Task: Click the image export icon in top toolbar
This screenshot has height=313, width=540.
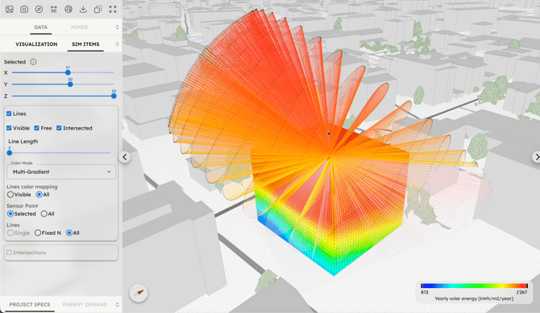Action: pyautogui.click(x=10, y=10)
